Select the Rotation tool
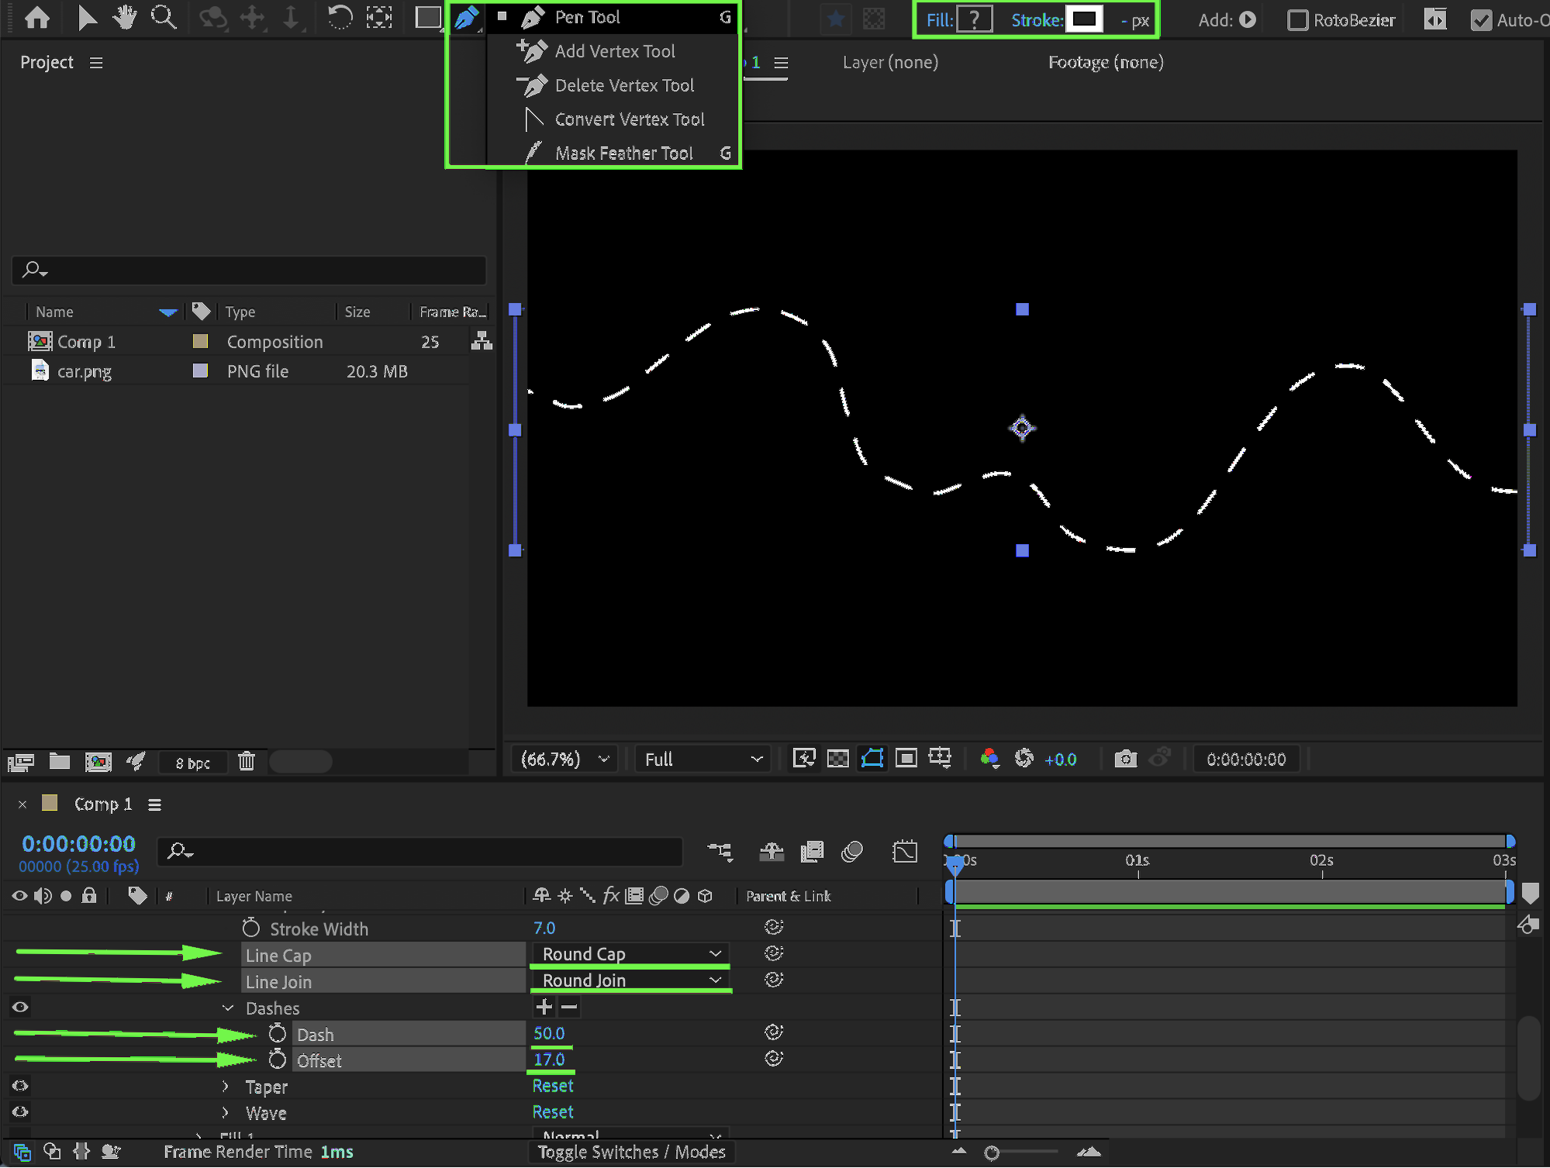Viewport: 1550px width, 1168px height. [340, 18]
